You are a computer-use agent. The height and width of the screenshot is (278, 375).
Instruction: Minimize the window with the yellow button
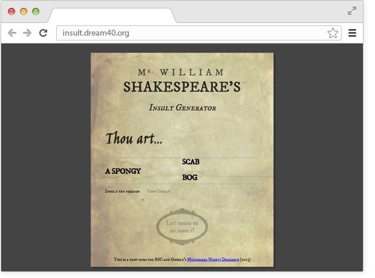coord(24,11)
